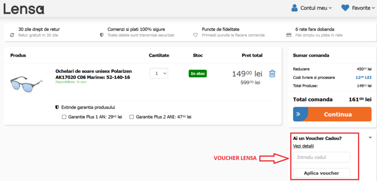Open the Favorite dropdown menu
Image resolution: width=377 pixels, height=181 pixels.
363,8
